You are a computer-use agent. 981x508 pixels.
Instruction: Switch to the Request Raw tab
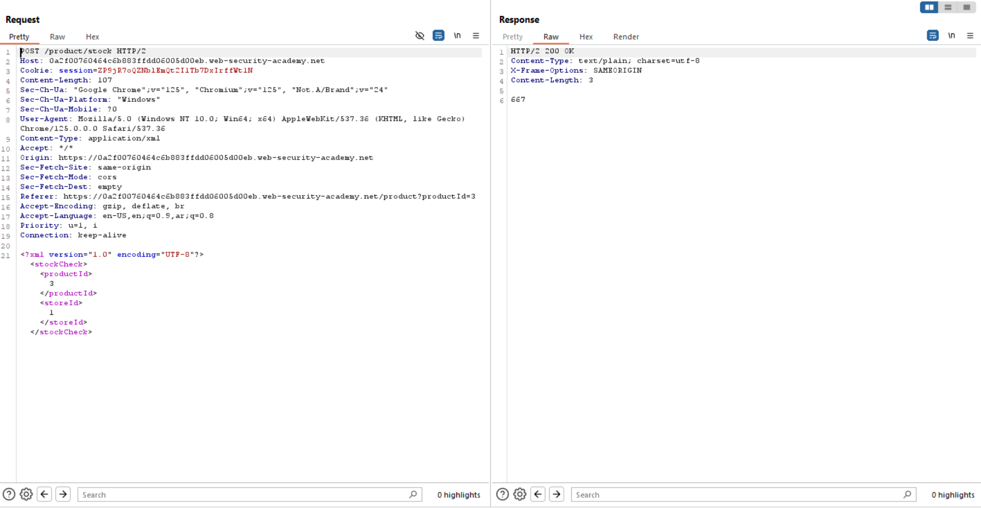(x=57, y=36)
